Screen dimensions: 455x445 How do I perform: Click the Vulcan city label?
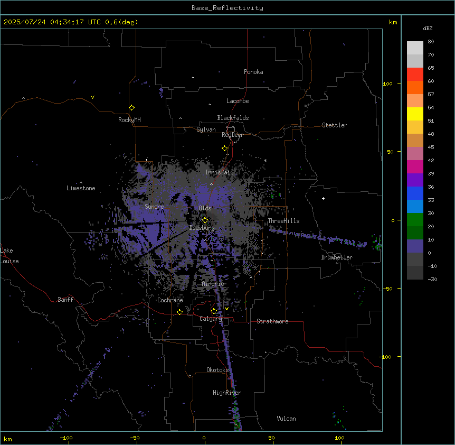tap(286, 419)
